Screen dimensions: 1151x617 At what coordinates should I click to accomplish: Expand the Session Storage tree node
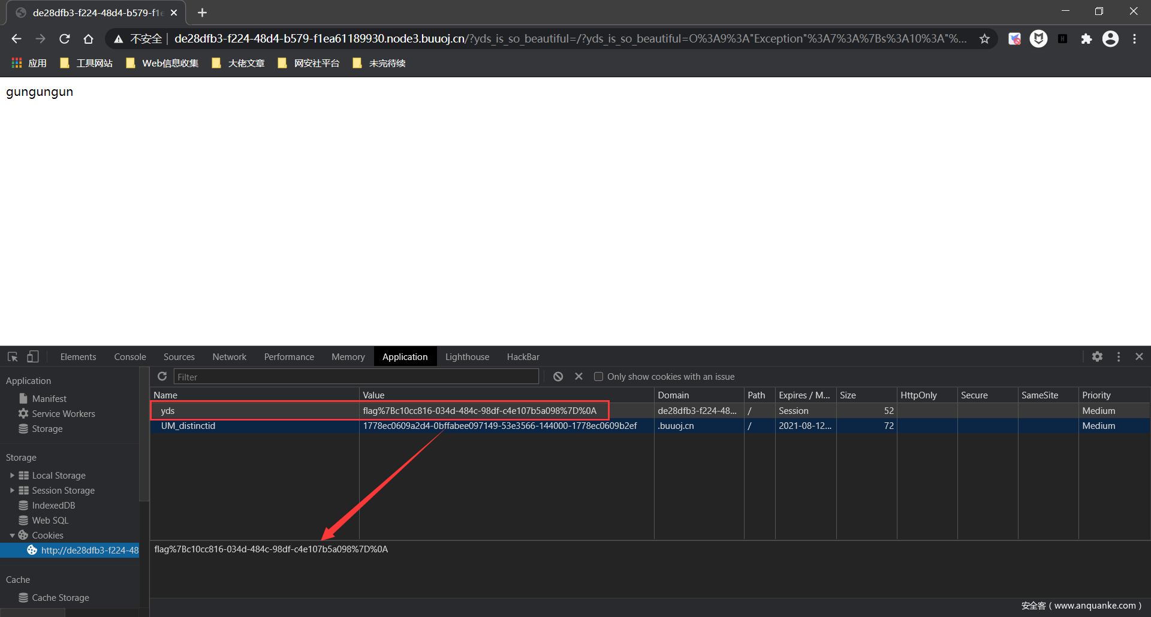[x=12, y=491]
